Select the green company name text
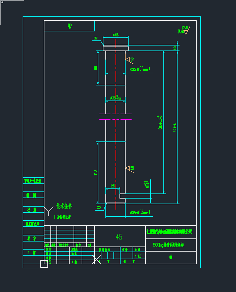The image size is (236, 292). [x=169, y=232]
